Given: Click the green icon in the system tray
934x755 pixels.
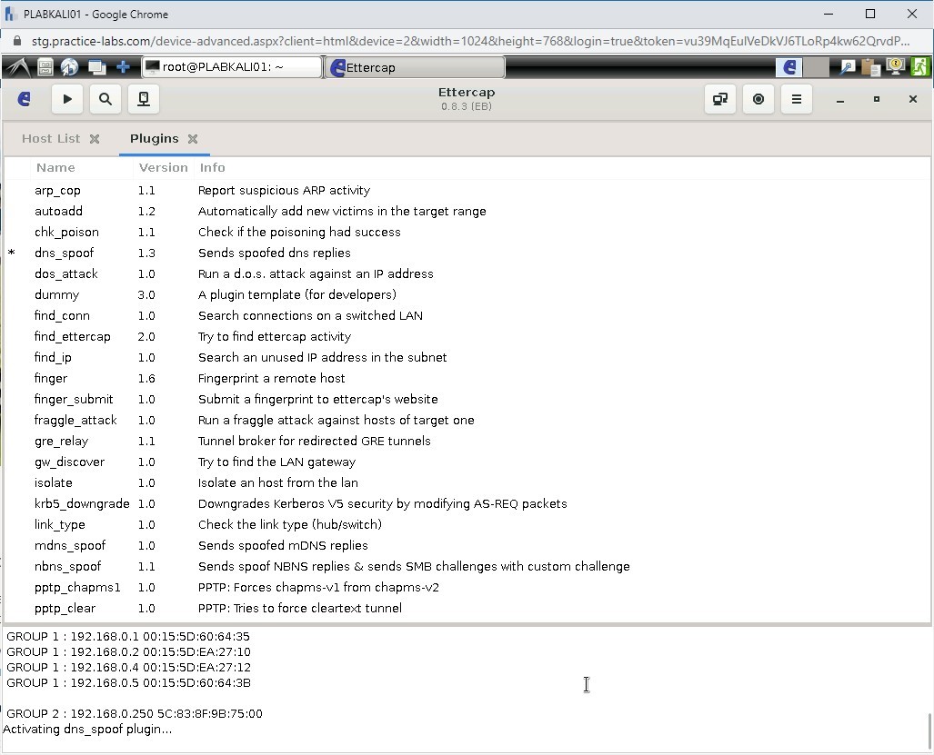Looking at the screenshot, I should (919, 66).
